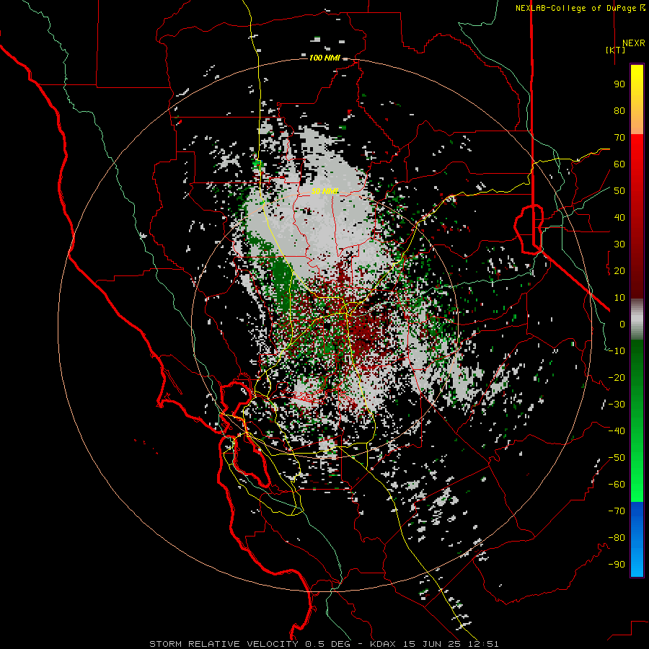Click the NEXR label above the color scale
This screenshot has height=649, width=649.
point(634,43)
